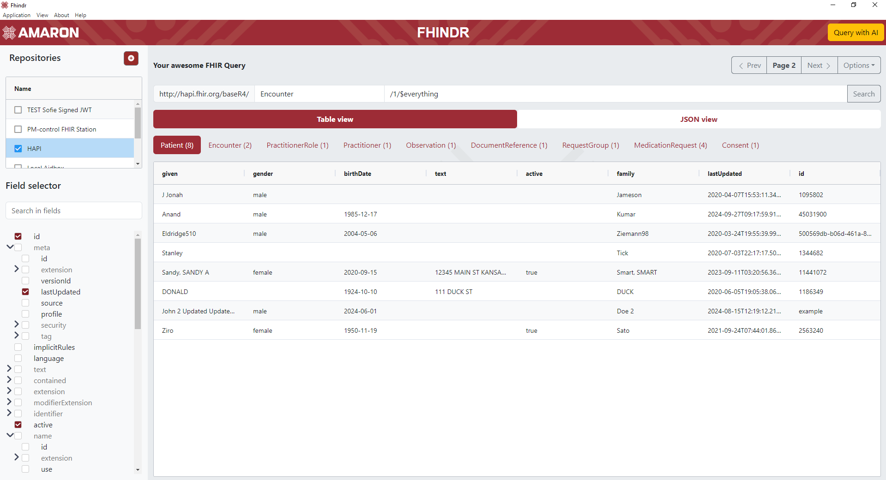Click the /1/$everything query parameter field

[x=615, y=94]
